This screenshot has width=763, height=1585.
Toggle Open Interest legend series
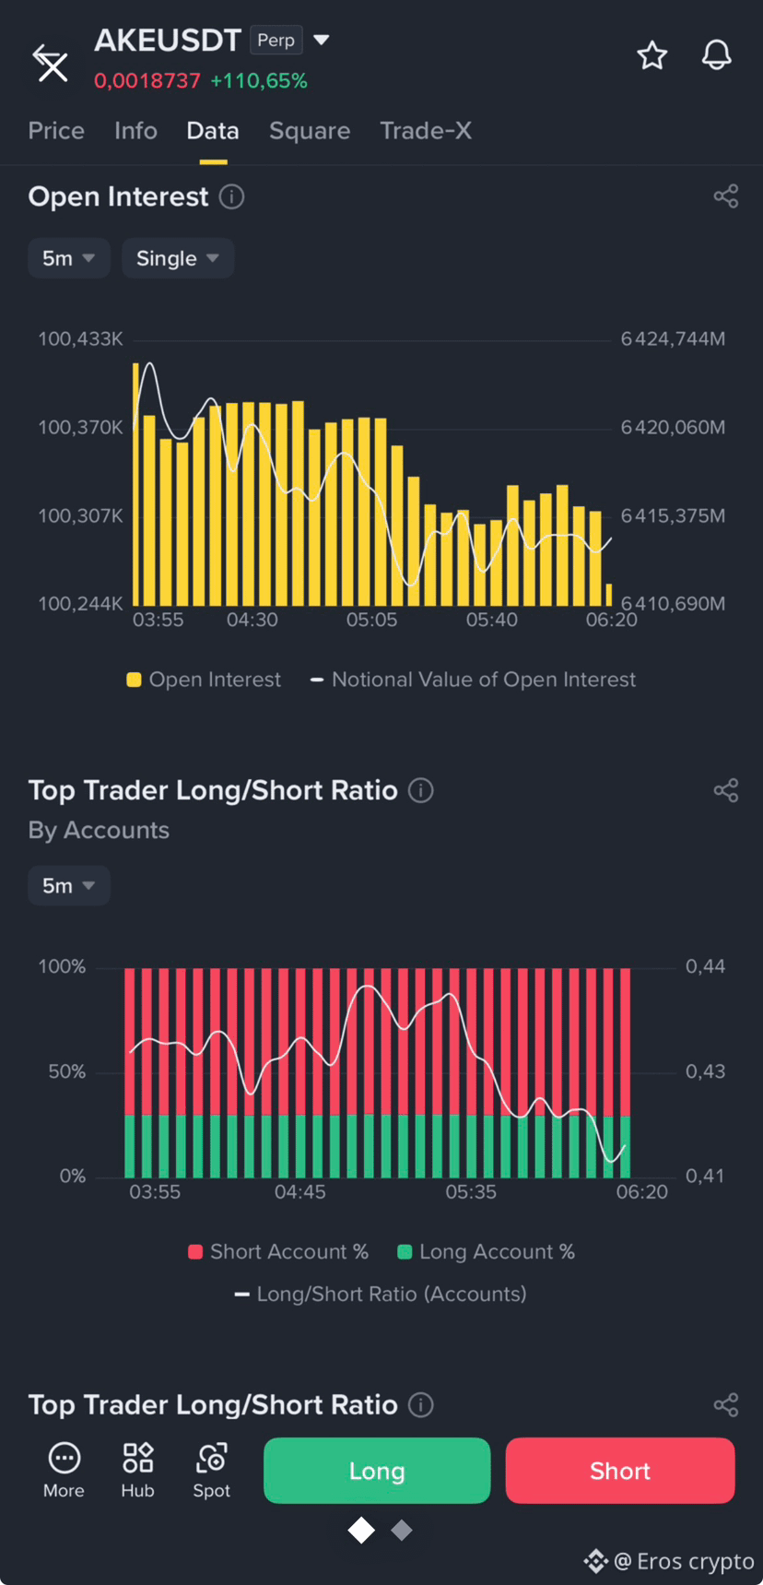[204, 680]
